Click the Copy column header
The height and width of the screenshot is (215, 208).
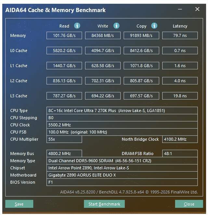(141, 26)
